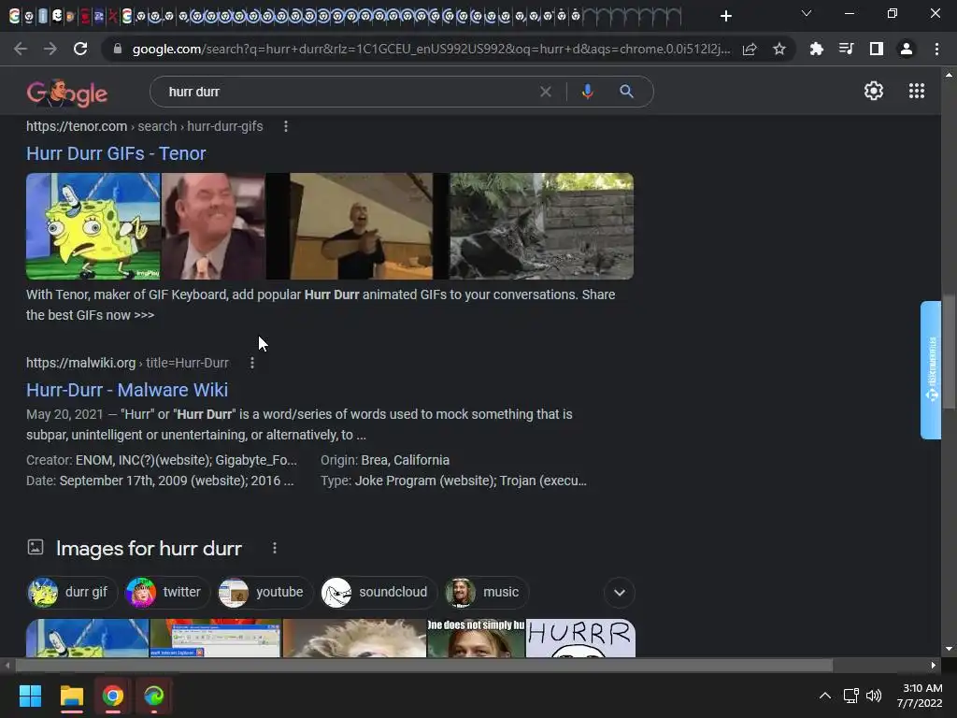Open Hurr Durr GIFs - Tenor link
The image size is (957, 718).
[116, 153]
